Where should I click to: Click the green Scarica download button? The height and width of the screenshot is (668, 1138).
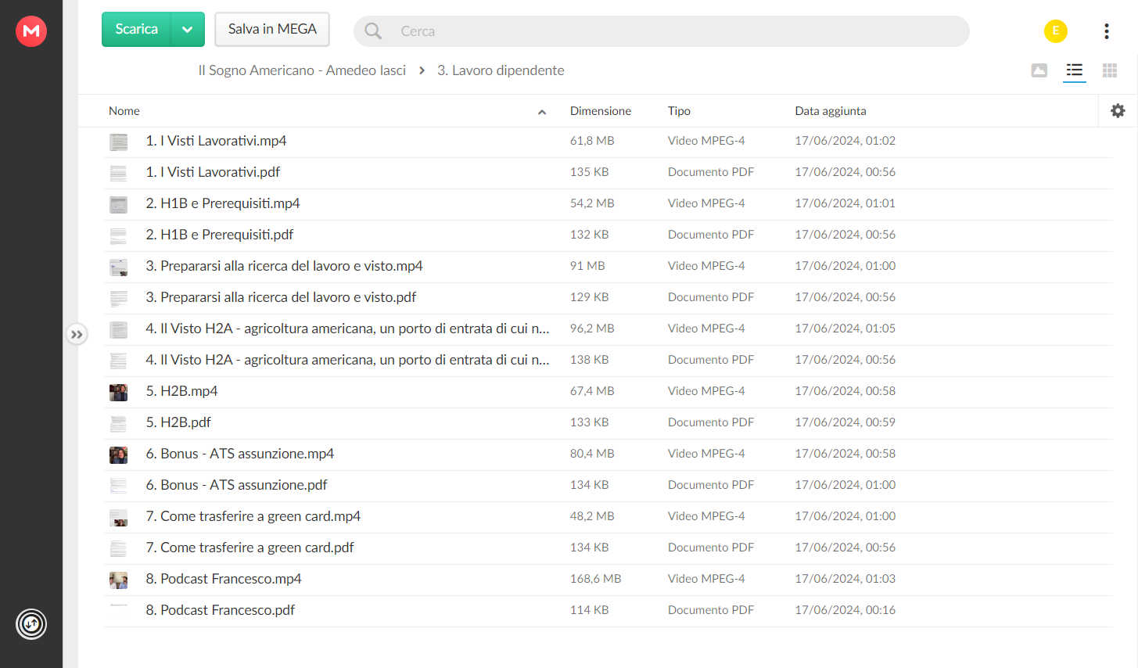point(136,30)
